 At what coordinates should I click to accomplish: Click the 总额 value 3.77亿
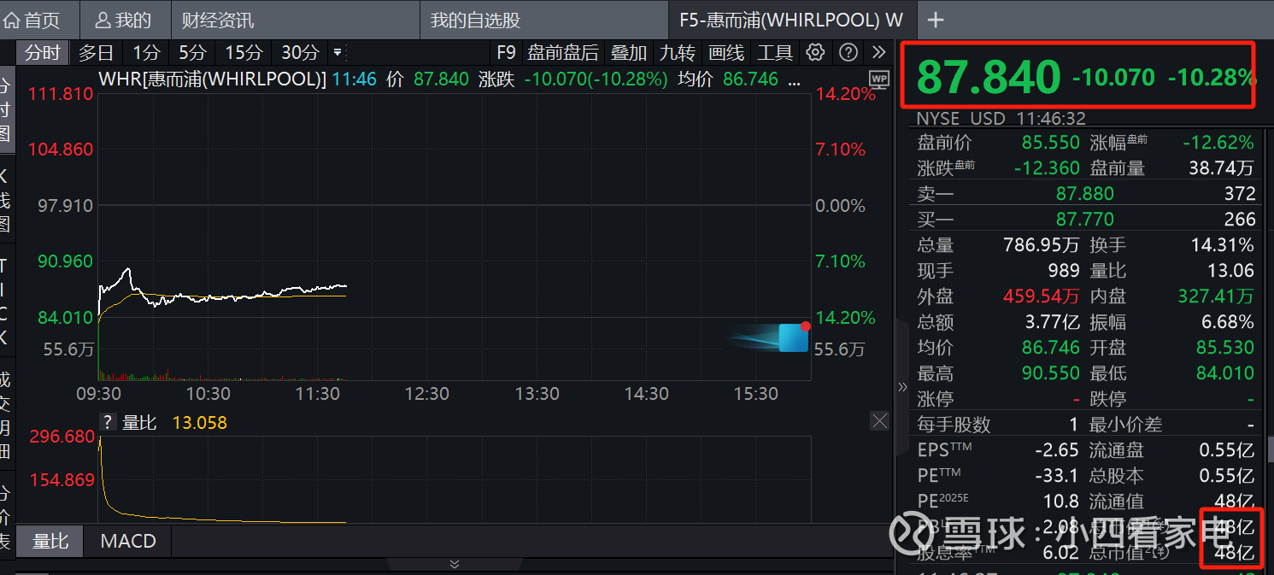[x=1053, y=322]
